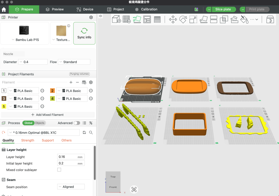Open the process preset 0.16mm Optimal dropdown
The width and height of the screenshot is (279, 196).
[44, 132]
